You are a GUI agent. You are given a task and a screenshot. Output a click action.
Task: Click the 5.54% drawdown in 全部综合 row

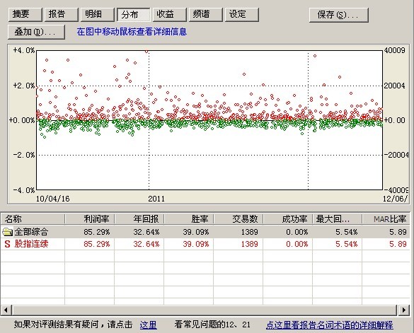click(346, 232)
